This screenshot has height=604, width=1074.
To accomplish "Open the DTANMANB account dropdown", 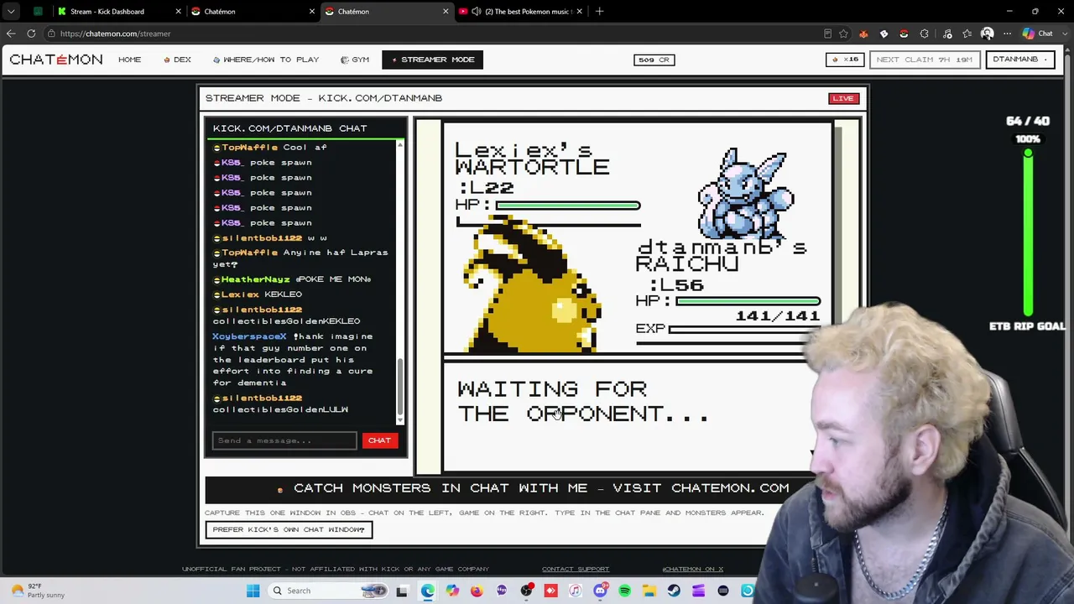I will [1019, 60].
